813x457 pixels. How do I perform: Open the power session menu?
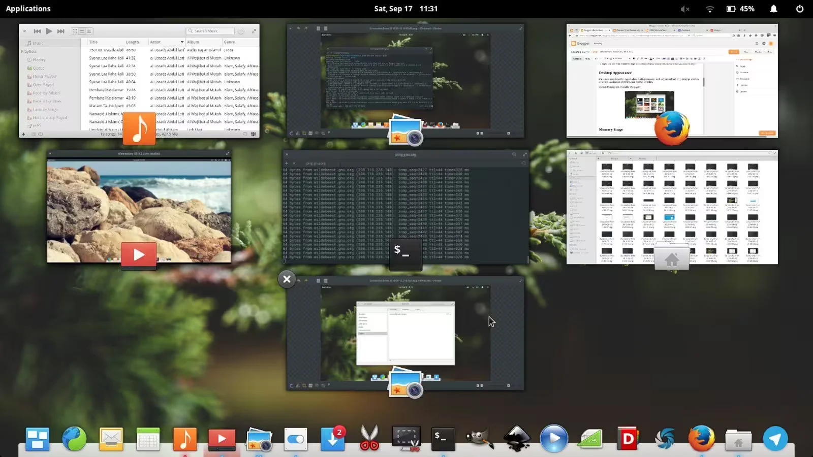click(x=799, y=9)
